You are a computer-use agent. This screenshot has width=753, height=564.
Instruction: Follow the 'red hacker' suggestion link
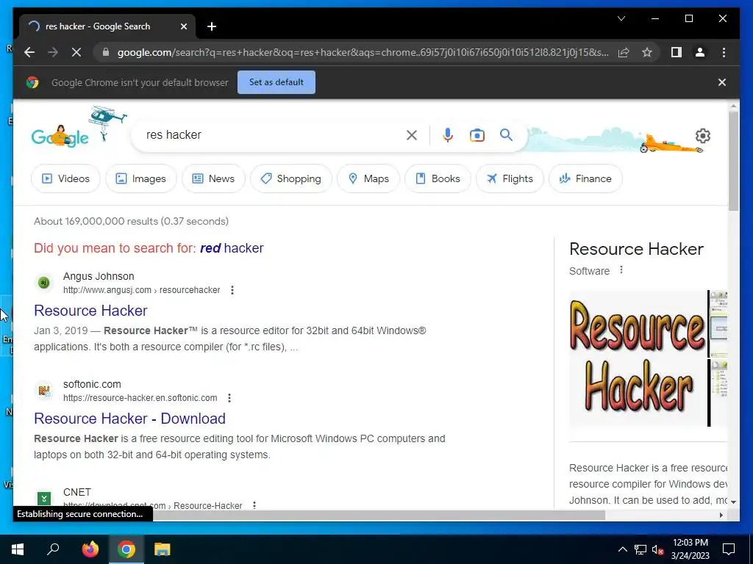[232, 248]
